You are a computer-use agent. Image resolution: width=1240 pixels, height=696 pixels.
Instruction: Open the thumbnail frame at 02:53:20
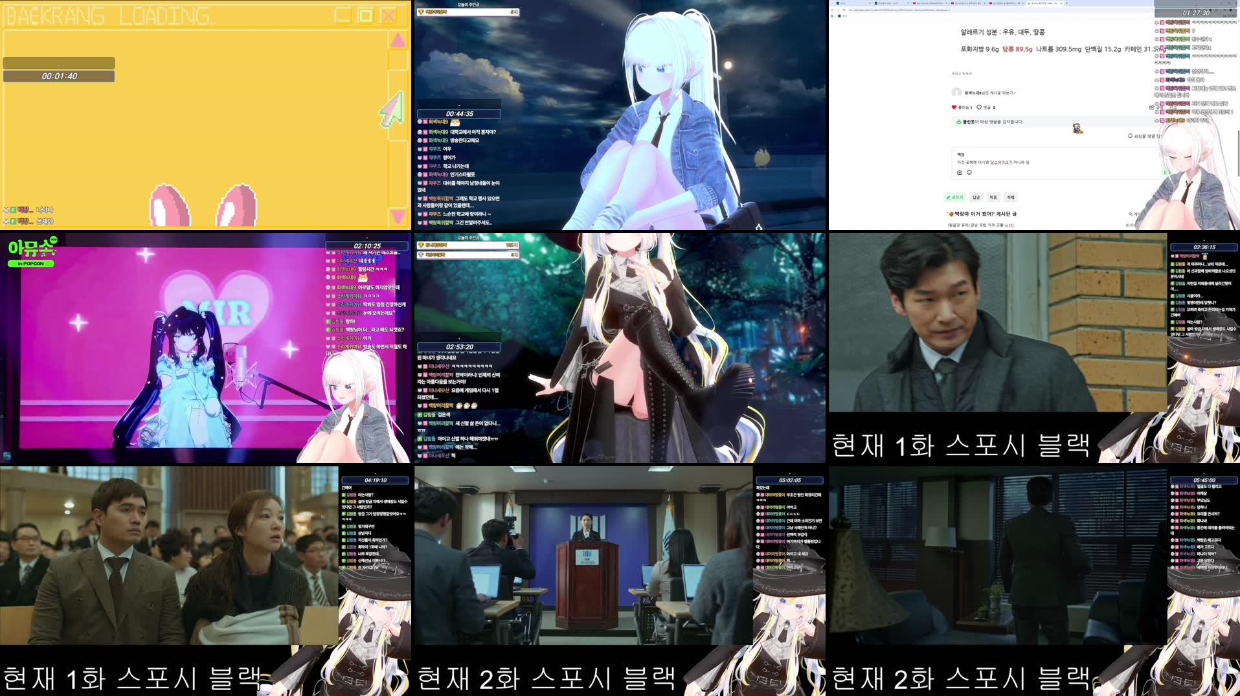[x=620, y=348]
